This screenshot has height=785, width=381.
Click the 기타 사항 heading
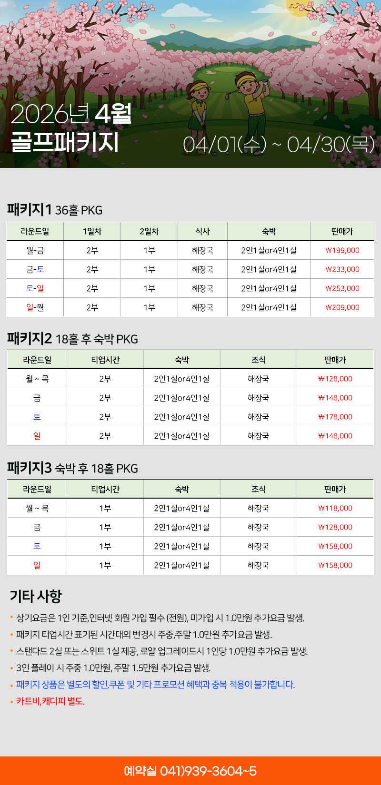36,596
